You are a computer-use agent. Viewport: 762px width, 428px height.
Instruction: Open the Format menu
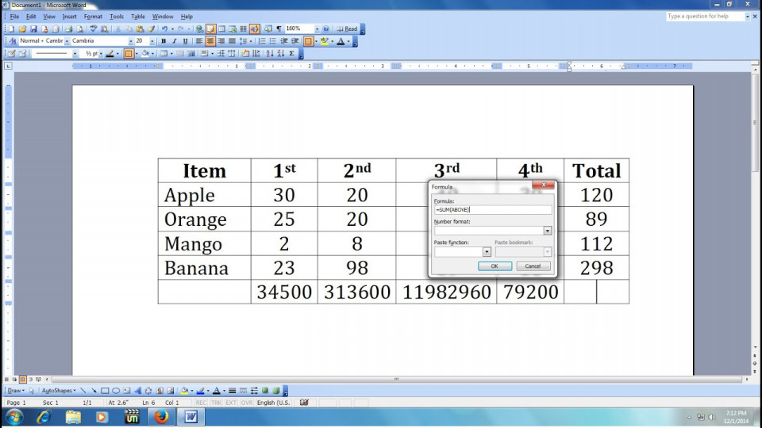(93, 17)
